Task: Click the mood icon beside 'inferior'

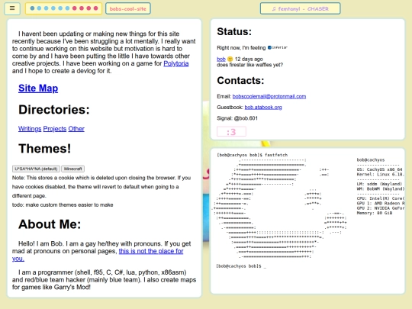Action: [x=269, y=47]
